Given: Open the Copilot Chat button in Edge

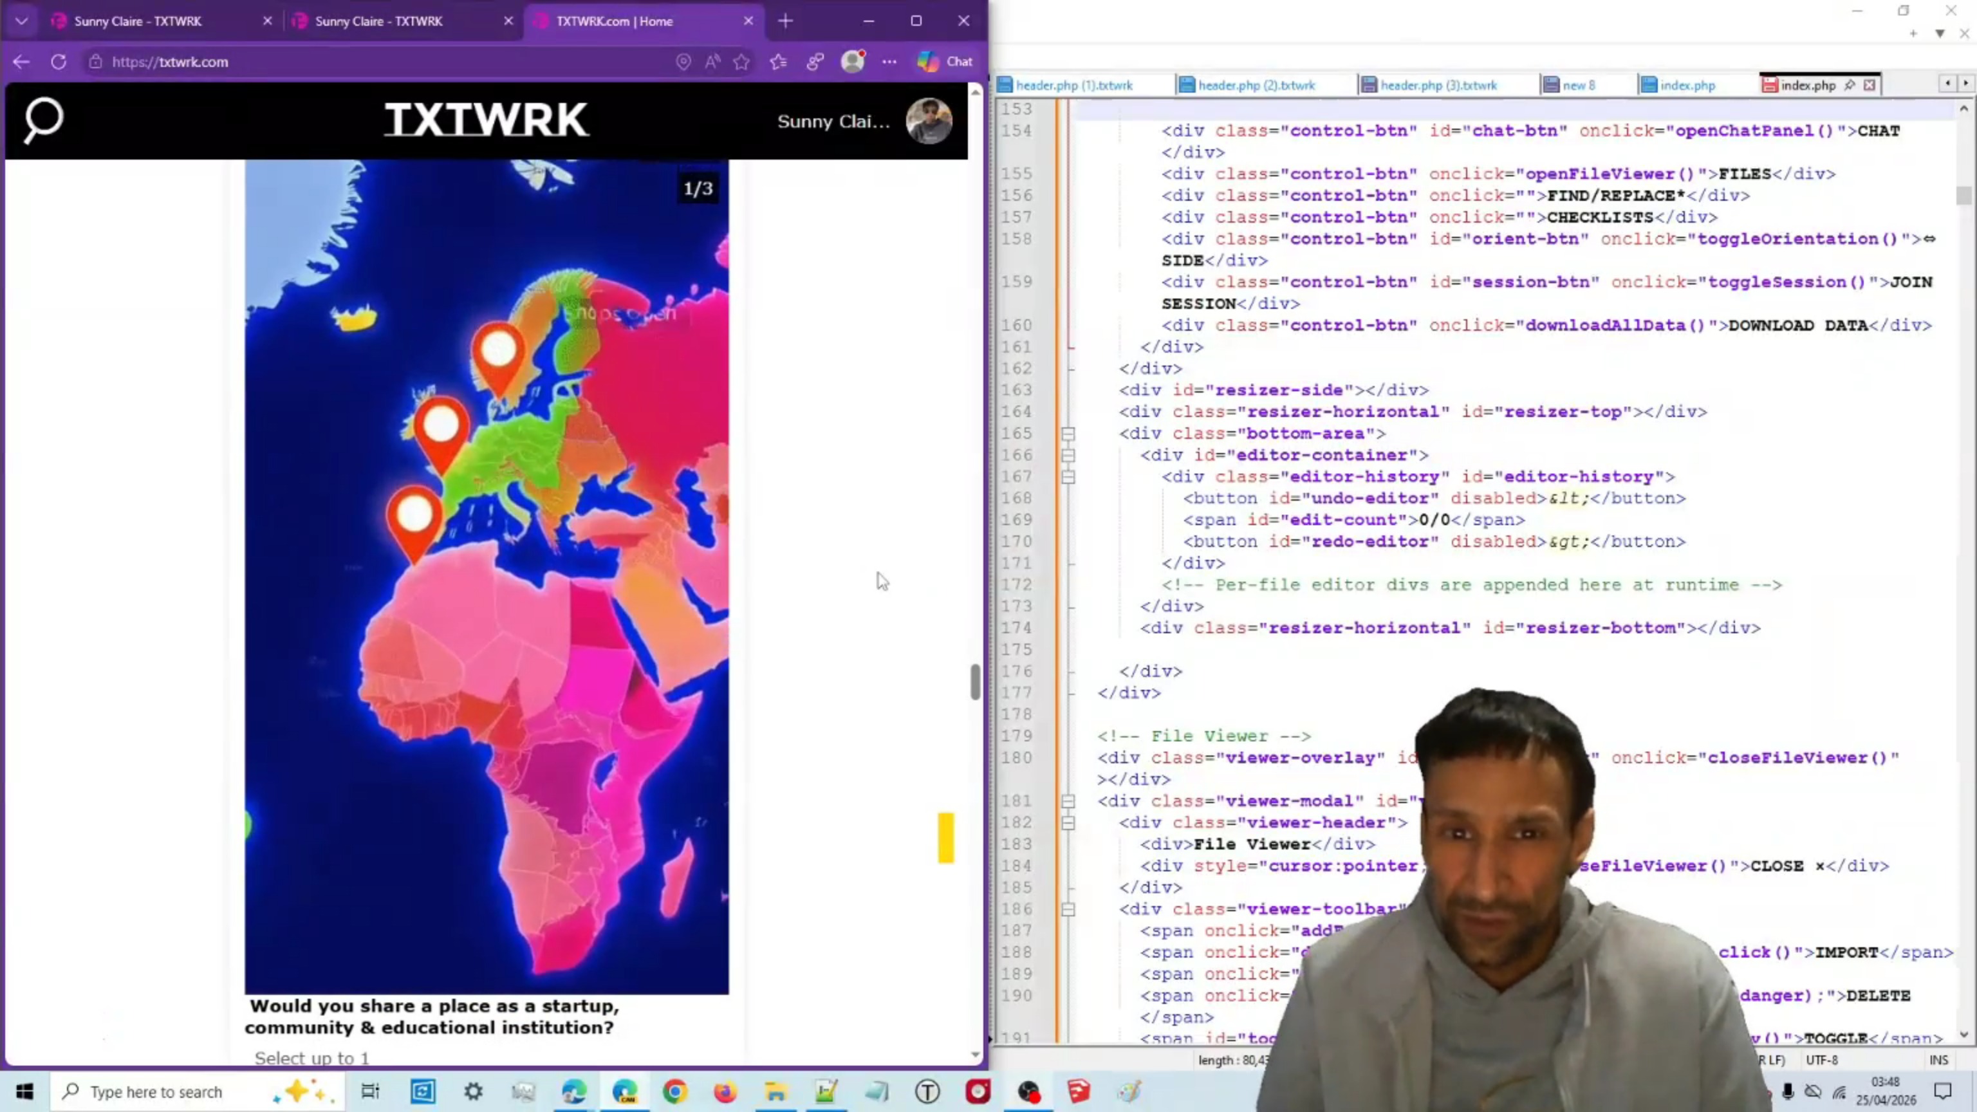Looking at the screenshot, I should point(945,61).
